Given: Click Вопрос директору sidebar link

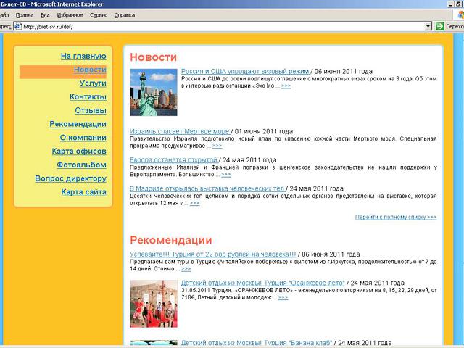Looking at the screenshot, I should coord(70,178).
